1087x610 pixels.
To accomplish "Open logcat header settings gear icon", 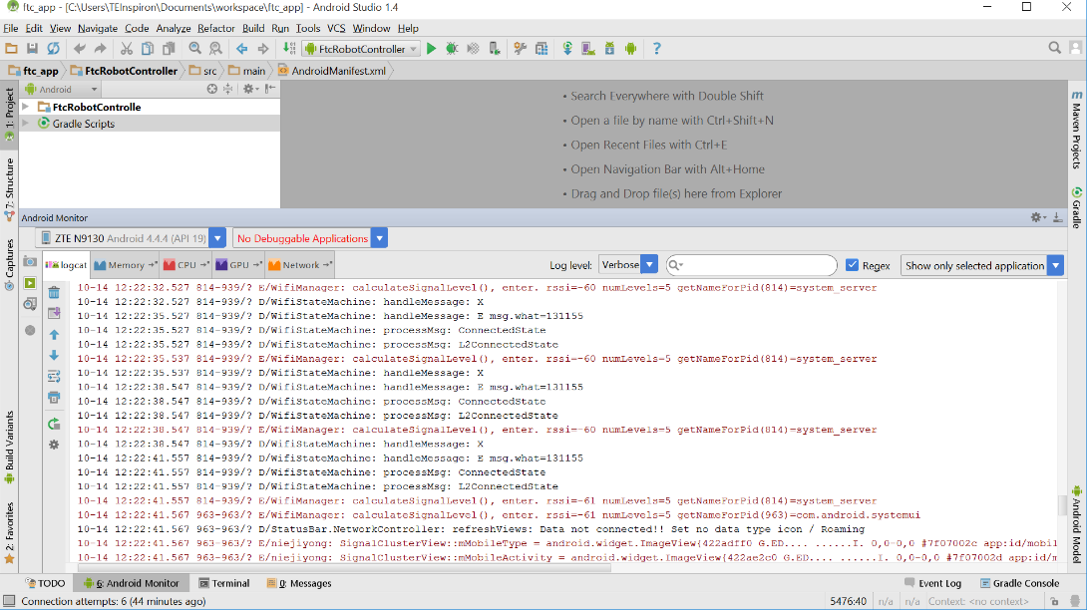I will pos(54,445).
